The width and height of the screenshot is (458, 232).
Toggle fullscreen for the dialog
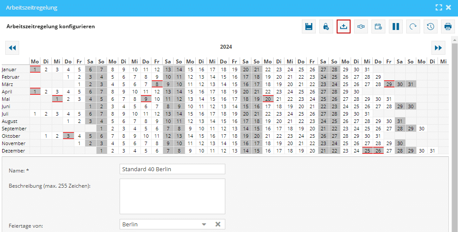click(439, 7)
